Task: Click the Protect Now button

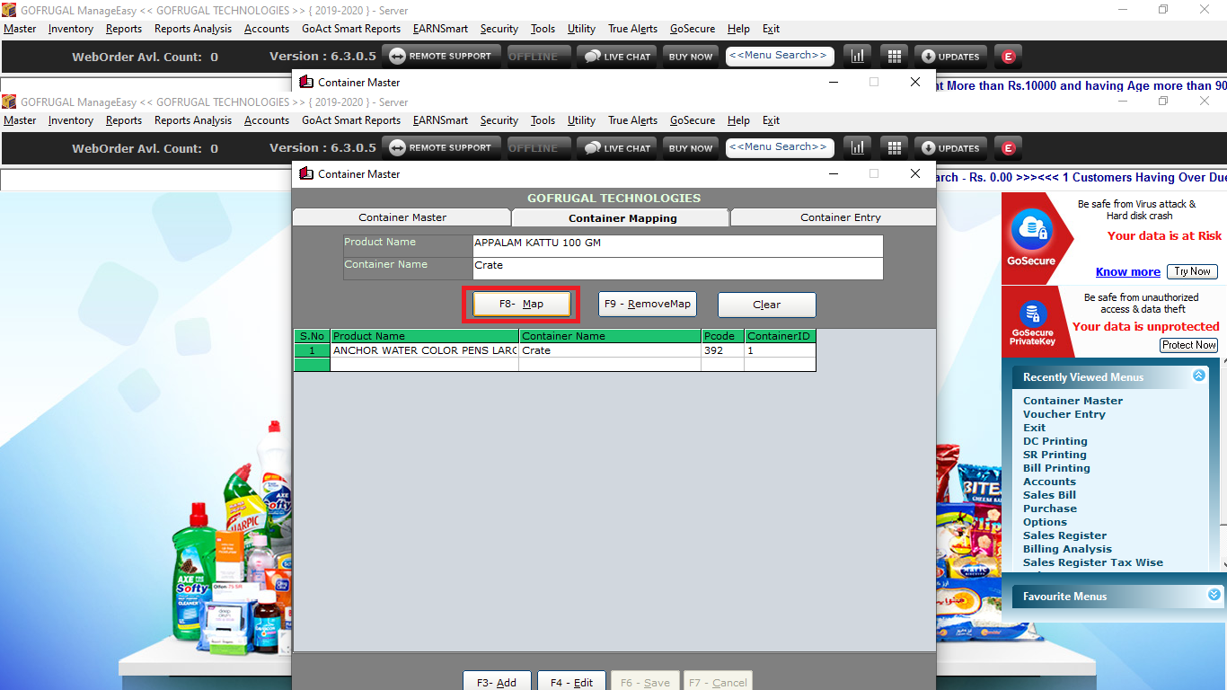Action: click(1189, 345)
